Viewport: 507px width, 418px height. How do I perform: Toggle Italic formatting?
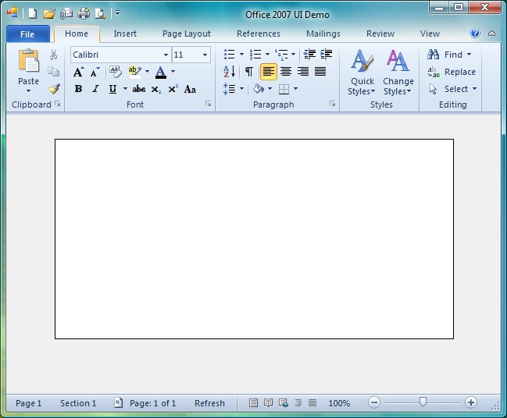pyautogui.click(x=95, y=89)
